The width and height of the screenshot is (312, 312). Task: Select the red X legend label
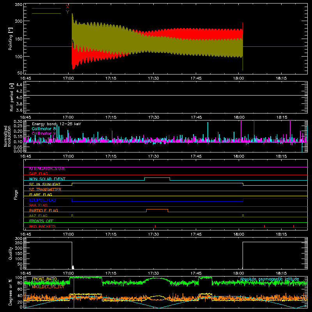(x=67, y=7)
